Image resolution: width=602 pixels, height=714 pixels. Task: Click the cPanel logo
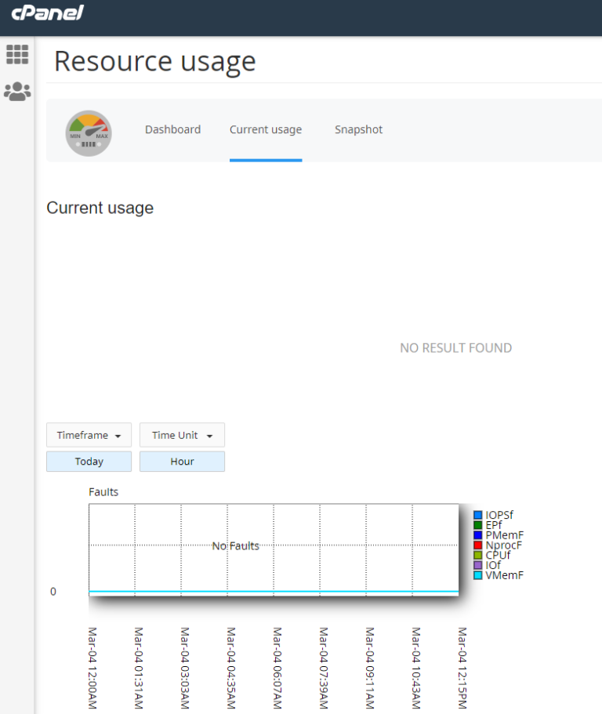tap(47, 14)
